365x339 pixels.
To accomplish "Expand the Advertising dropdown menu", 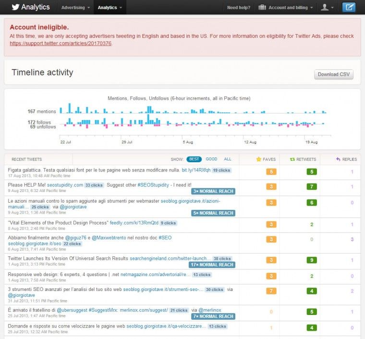I will click(75, 8).
